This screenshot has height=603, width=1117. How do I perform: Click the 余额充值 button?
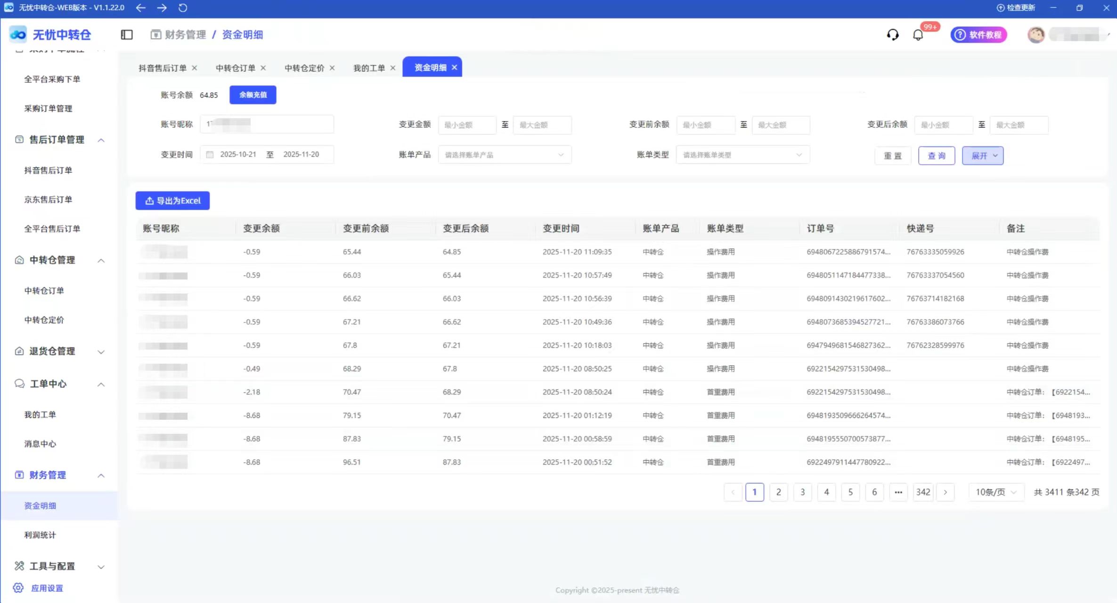253,95
